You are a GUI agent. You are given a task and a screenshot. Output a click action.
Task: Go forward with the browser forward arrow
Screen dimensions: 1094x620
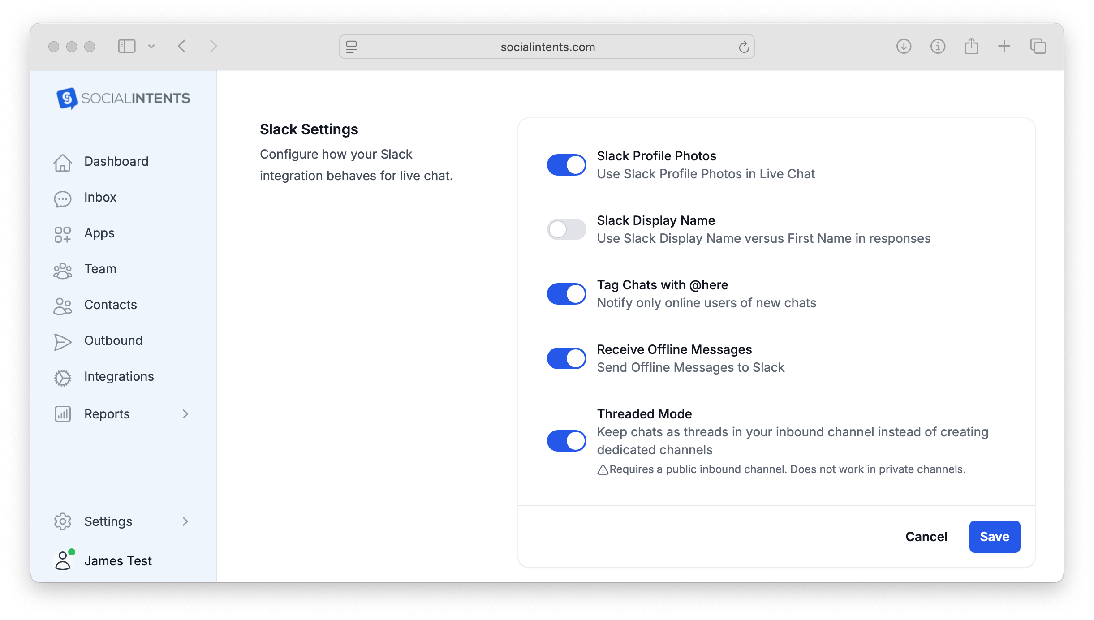tap(214, 46)
